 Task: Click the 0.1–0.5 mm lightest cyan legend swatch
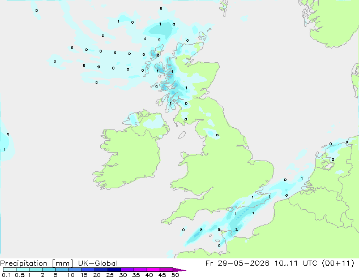point(10,270)
